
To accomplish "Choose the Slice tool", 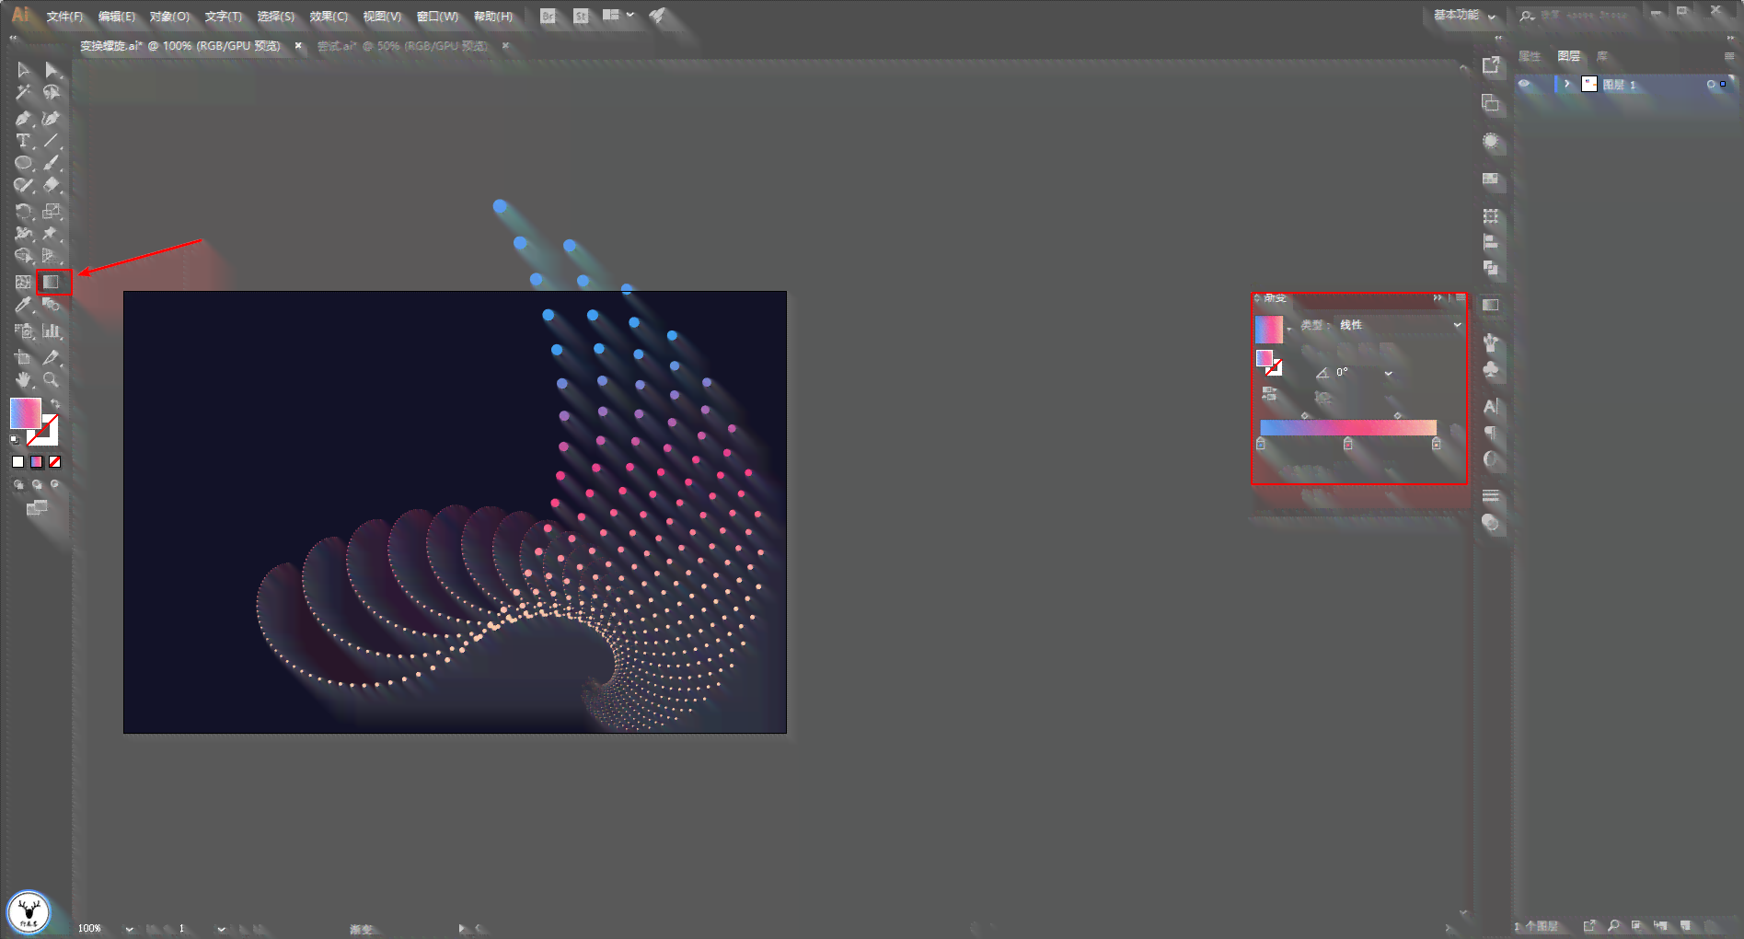I will point(52,357).
